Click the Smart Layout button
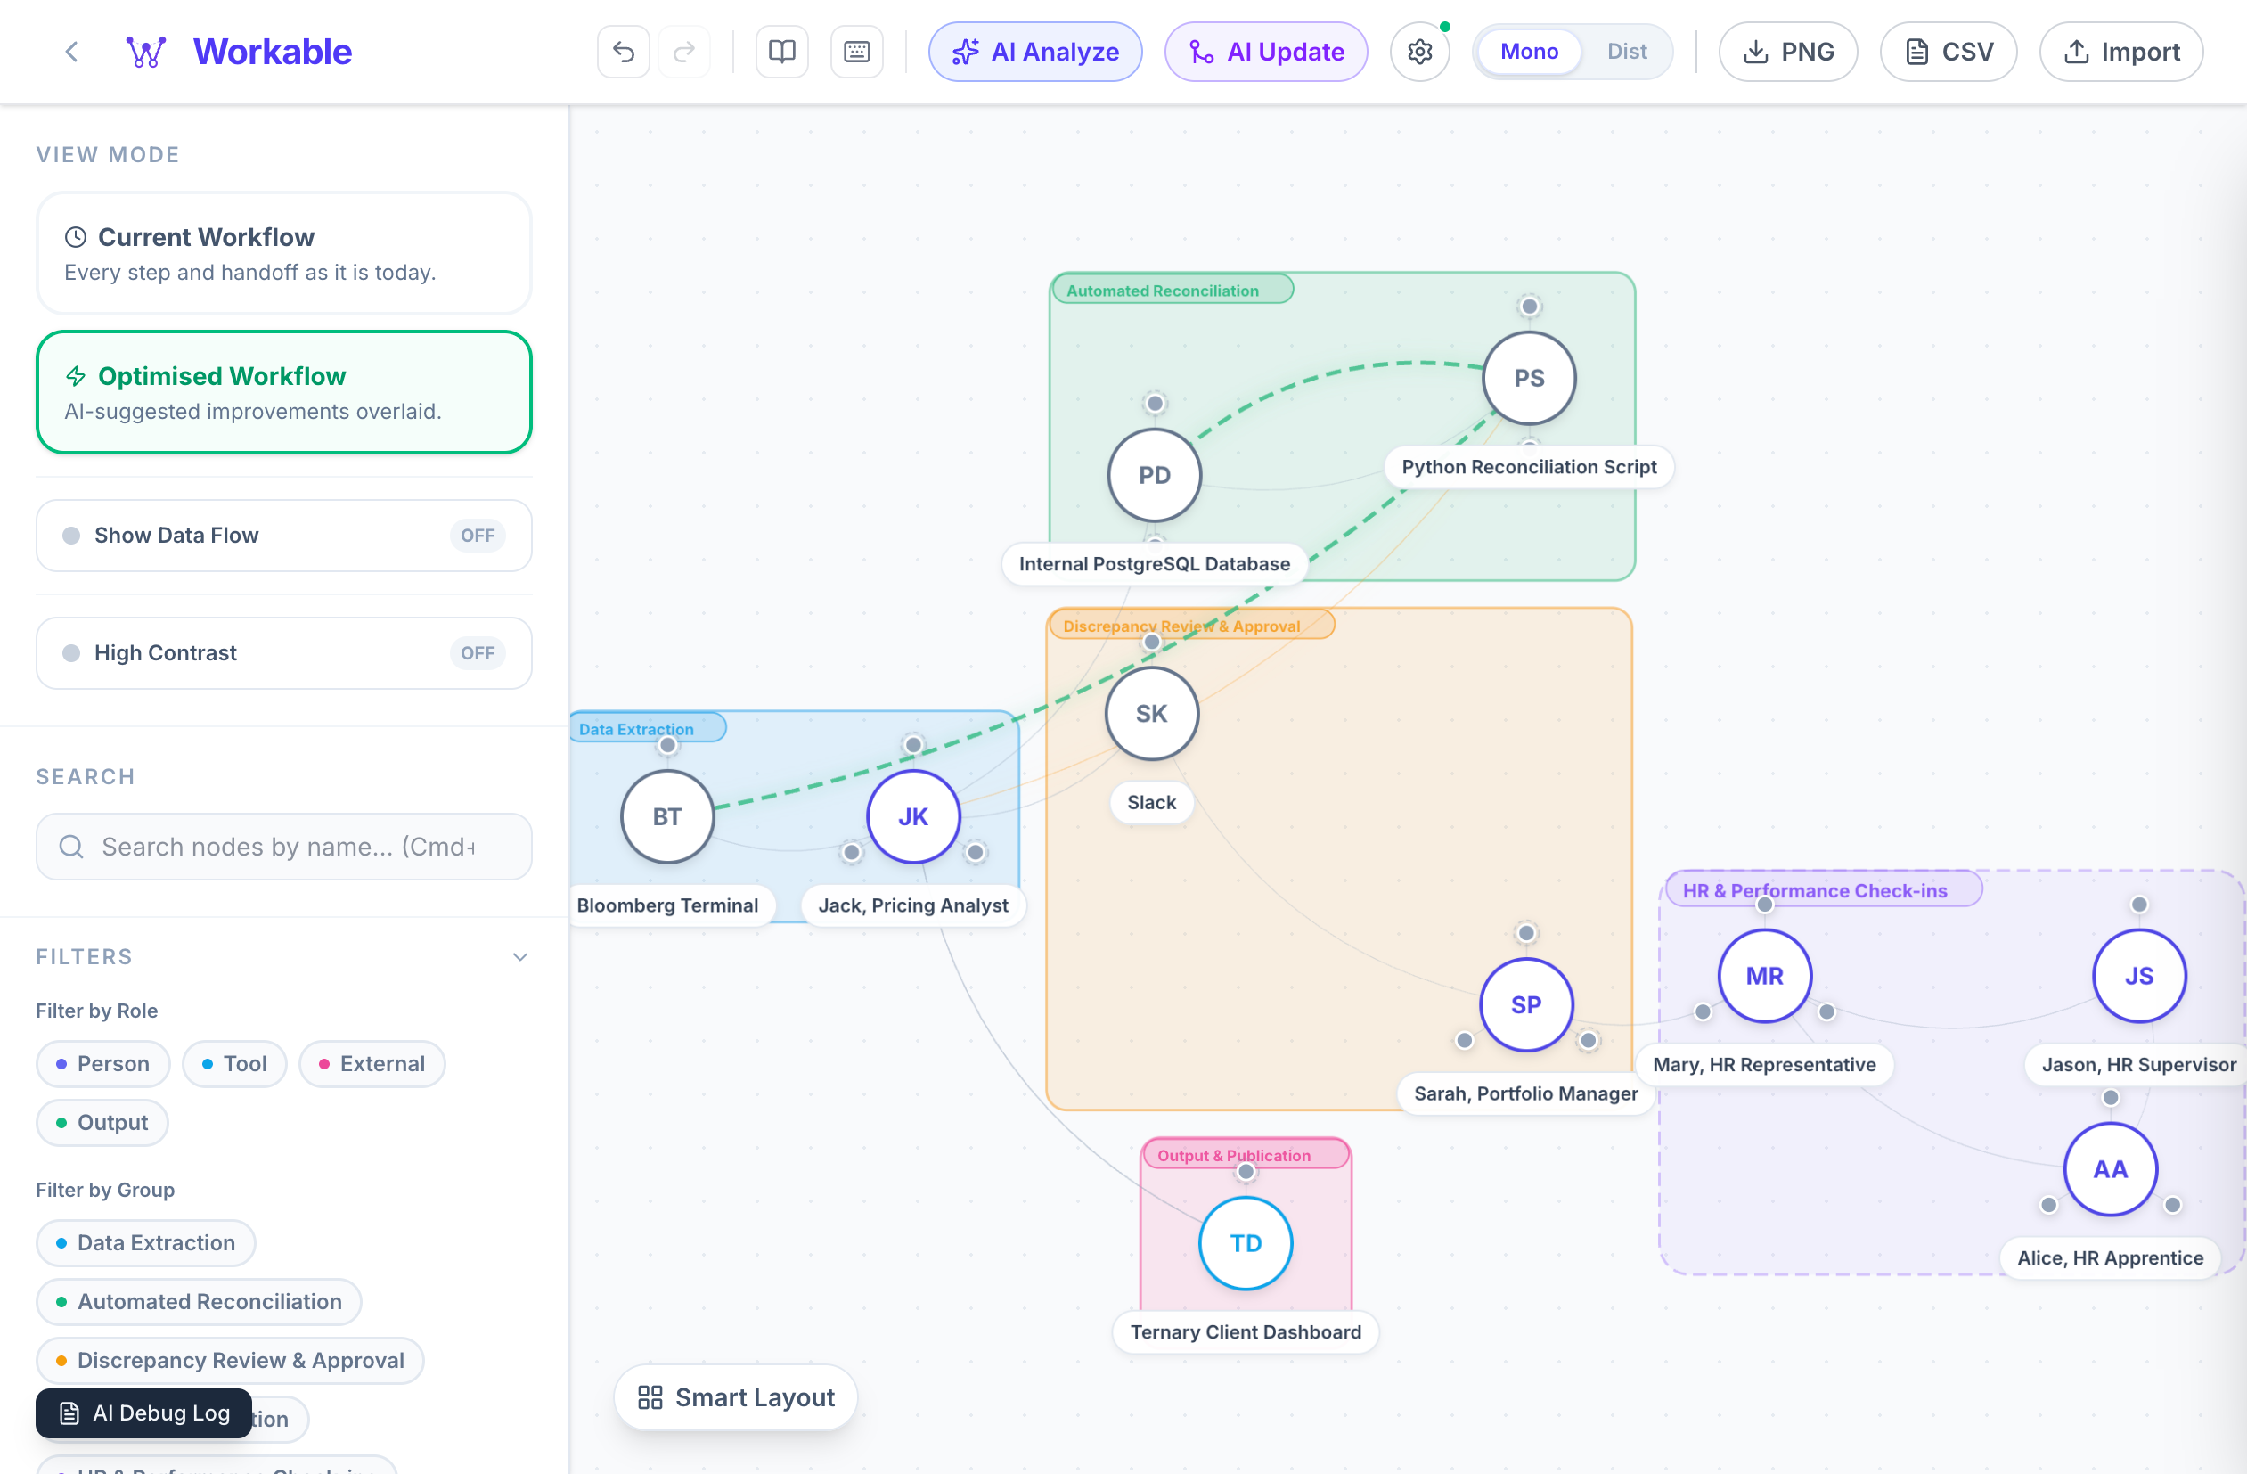2247x1474 pixels. tap(735, 1396)
